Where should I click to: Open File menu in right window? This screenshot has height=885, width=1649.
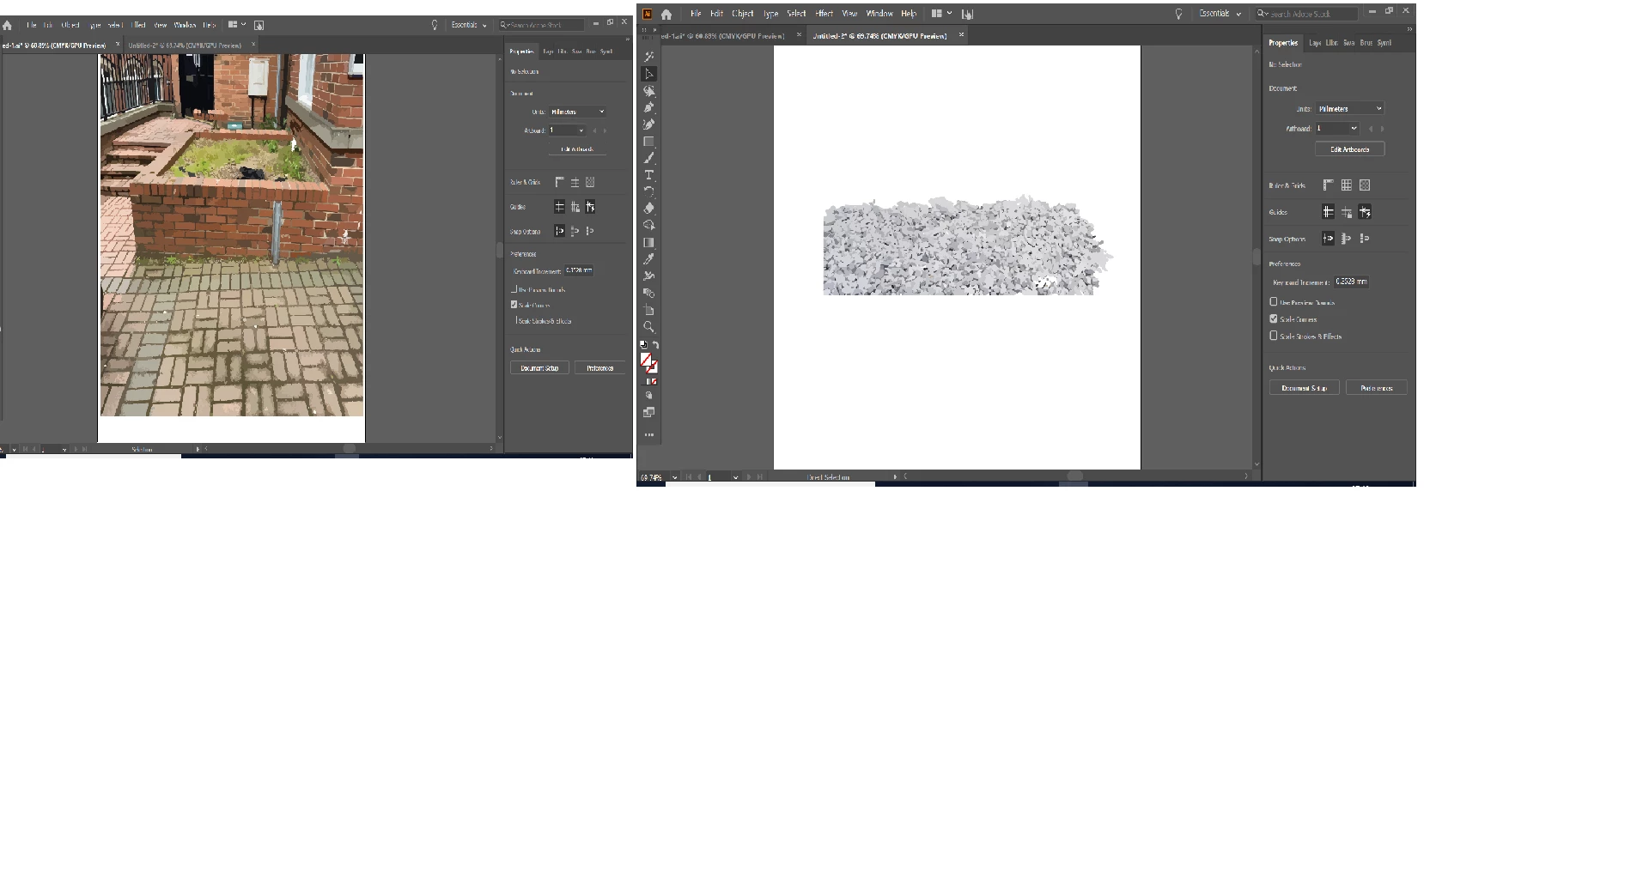click(696, 14)
